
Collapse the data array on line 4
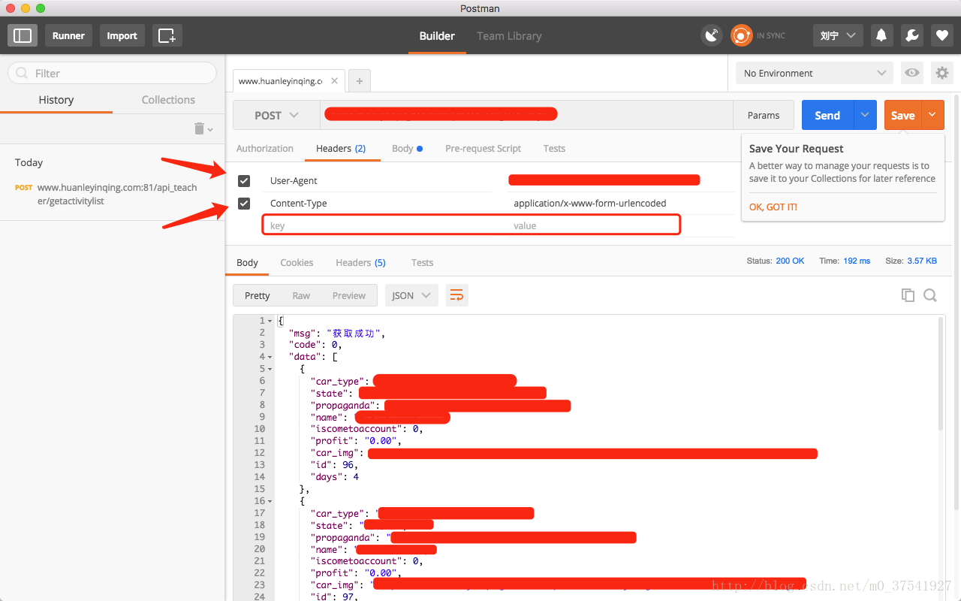coord(270,357)
